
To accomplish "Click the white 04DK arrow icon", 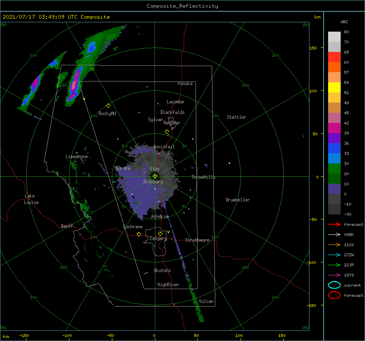I will (334, 234).
